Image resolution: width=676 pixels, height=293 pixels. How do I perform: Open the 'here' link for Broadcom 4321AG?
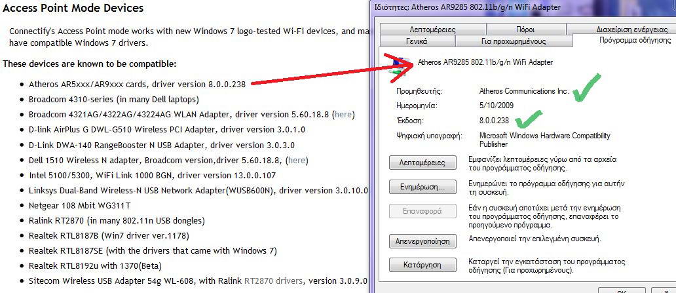point(343,114)
